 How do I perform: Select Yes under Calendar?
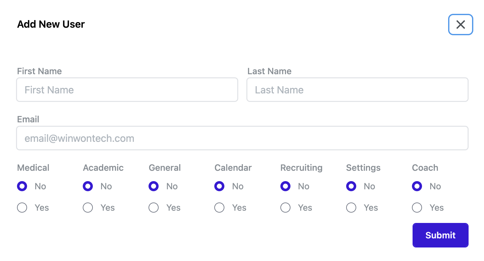219,208
